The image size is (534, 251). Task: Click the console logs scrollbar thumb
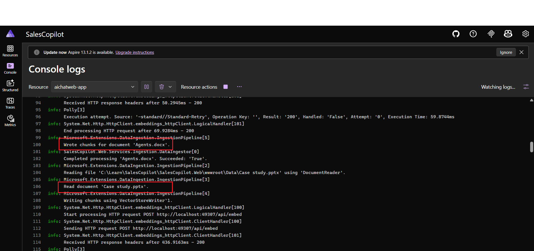[531, 146]
